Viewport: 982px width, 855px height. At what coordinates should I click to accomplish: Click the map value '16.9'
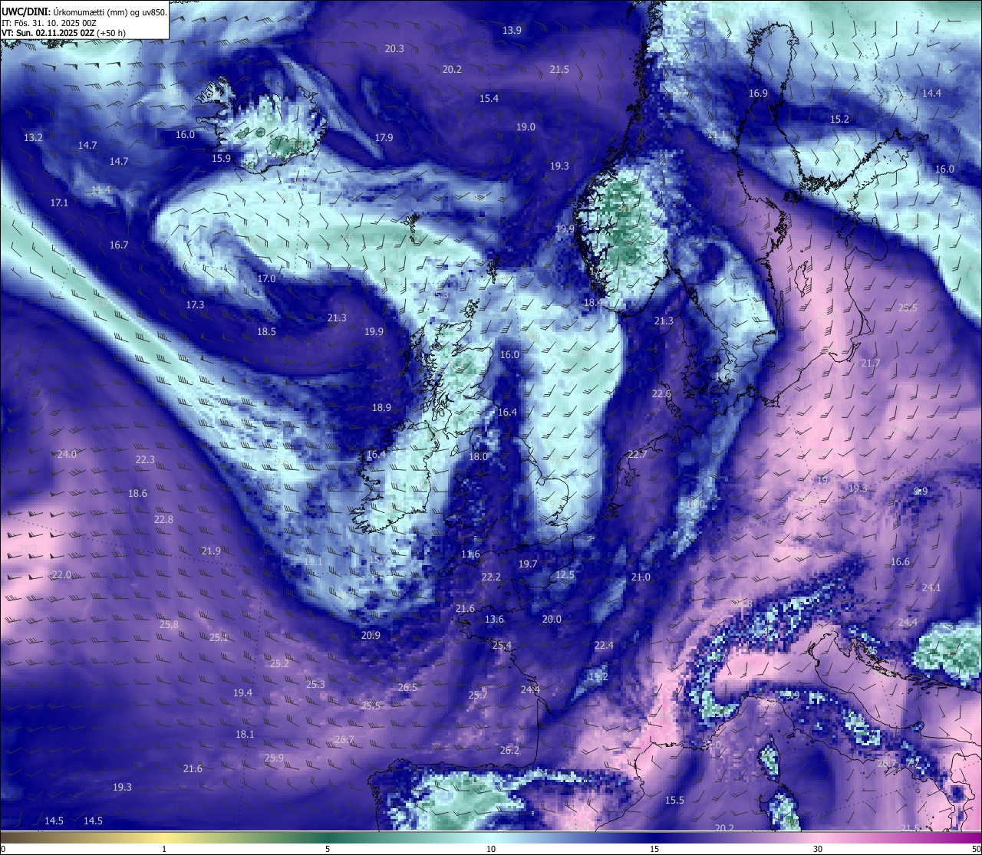point(758,93)
